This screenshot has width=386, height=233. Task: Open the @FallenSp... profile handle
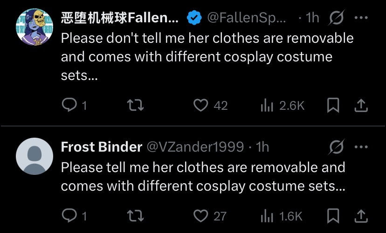point(247,18)
